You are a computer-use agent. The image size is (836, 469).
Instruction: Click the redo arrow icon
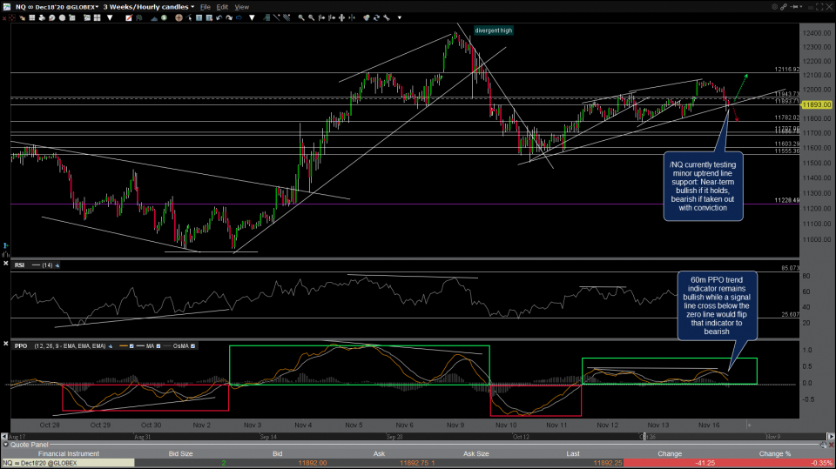click(229, 17)
